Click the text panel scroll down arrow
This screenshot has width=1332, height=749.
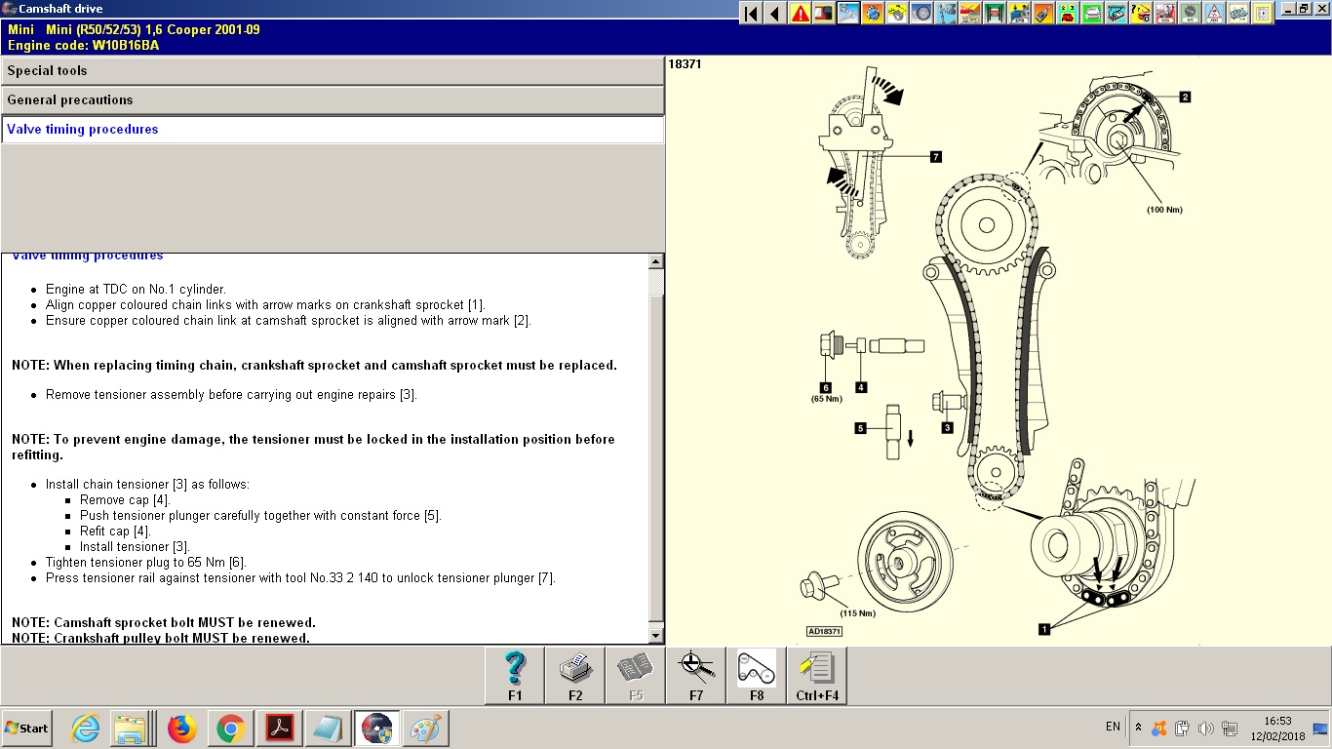pyautogui.click(x=656, y=635)
